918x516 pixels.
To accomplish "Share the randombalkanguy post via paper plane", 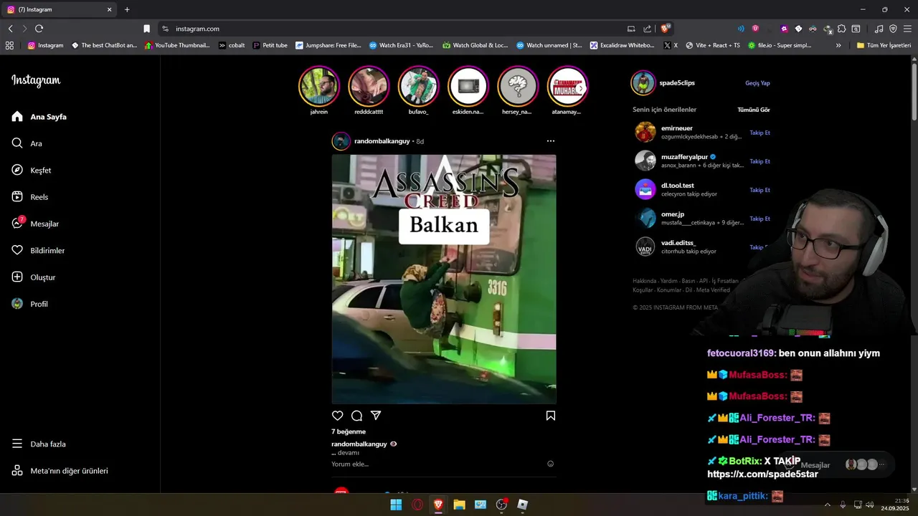I will [x=376, y=416].
